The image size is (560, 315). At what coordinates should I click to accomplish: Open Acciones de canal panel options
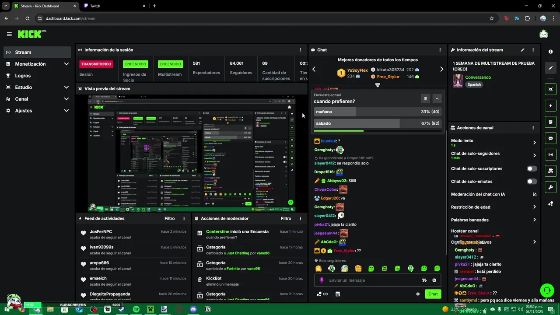click(533, 128)
